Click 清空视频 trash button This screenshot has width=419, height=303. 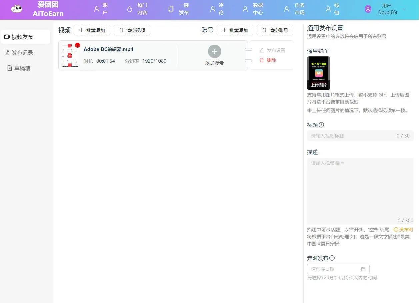coord(132,30)
